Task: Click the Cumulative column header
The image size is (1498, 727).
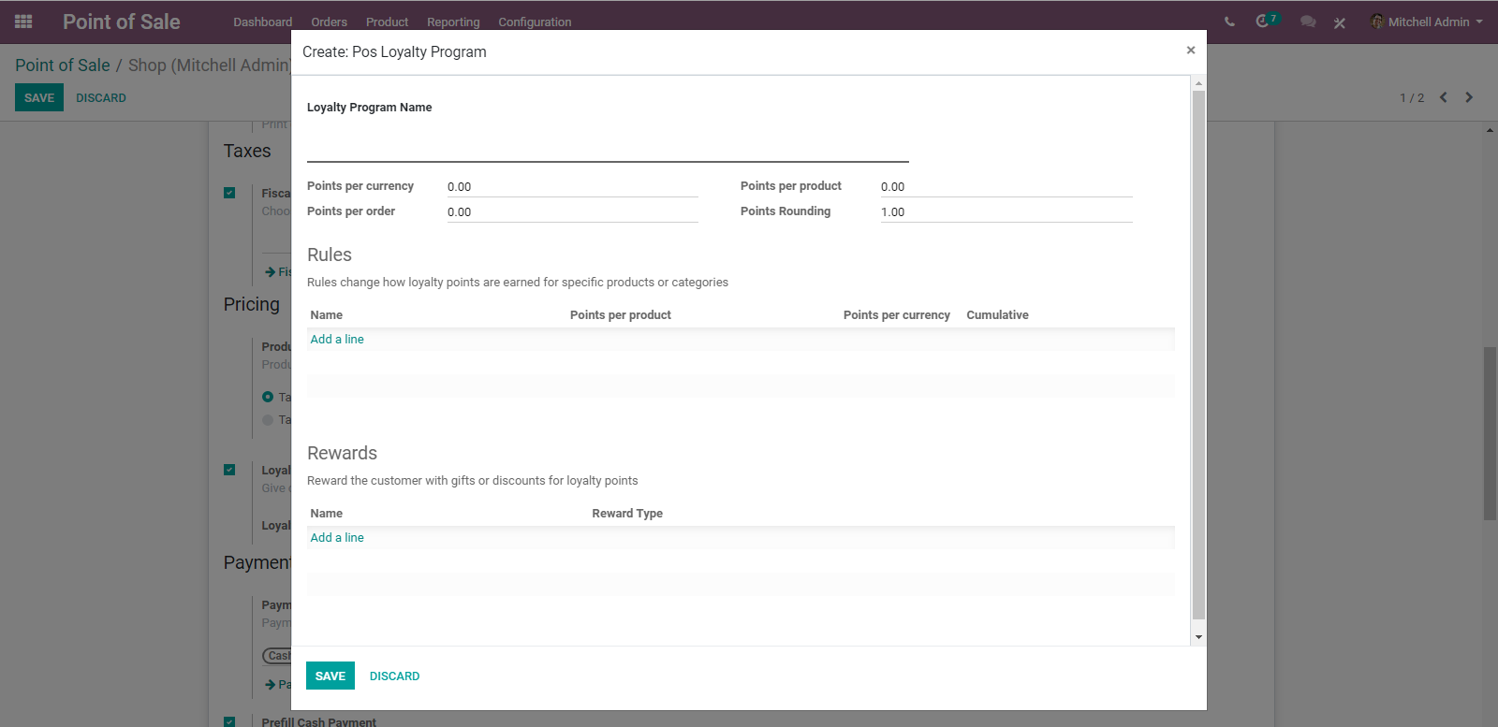Action: pyautogui.click(x=997, y=315)
